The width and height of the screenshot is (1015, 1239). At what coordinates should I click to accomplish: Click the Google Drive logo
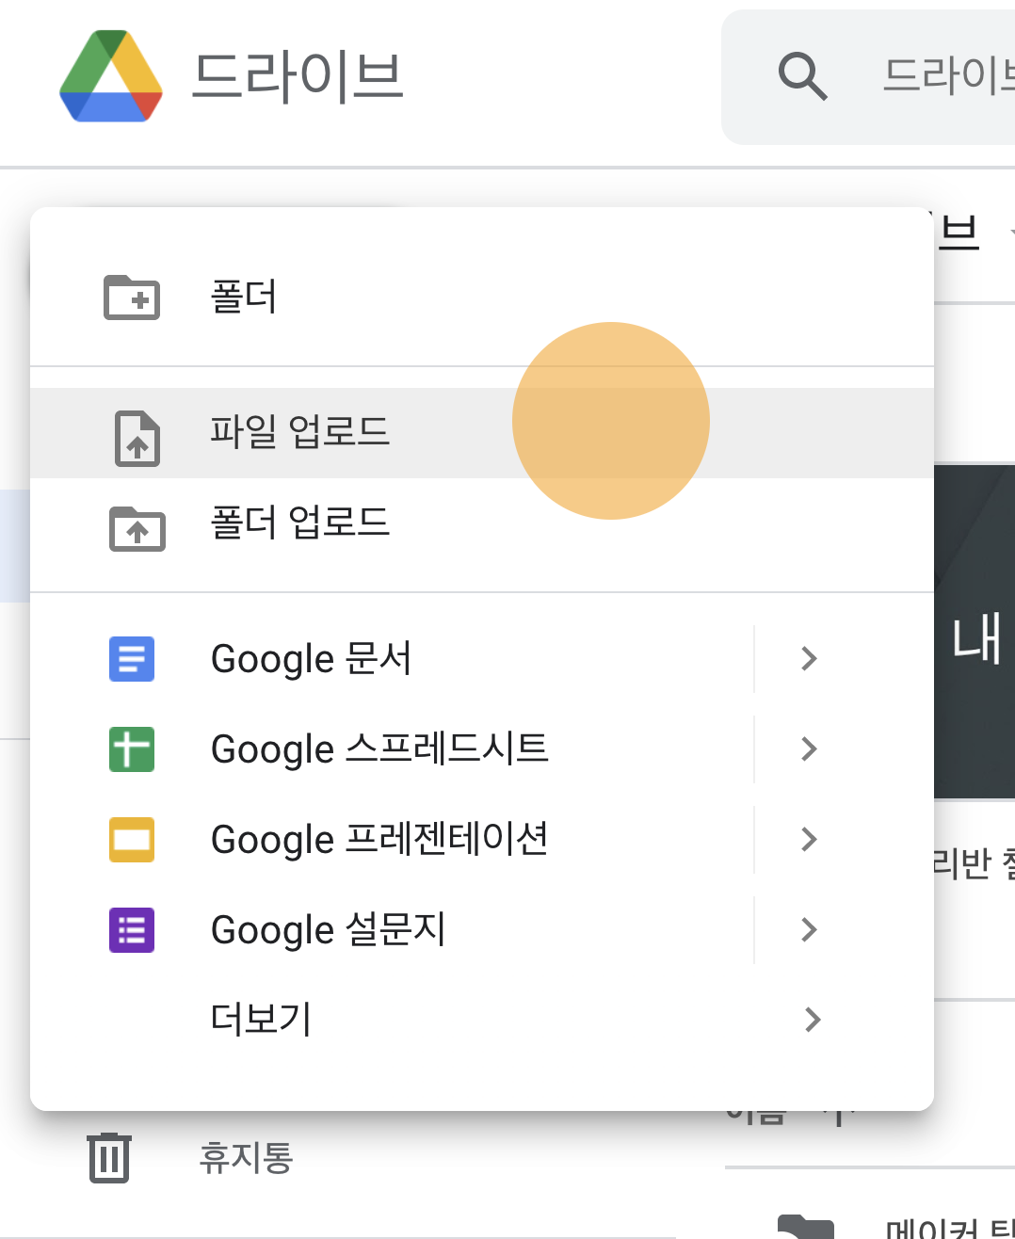tap(111, 76)
